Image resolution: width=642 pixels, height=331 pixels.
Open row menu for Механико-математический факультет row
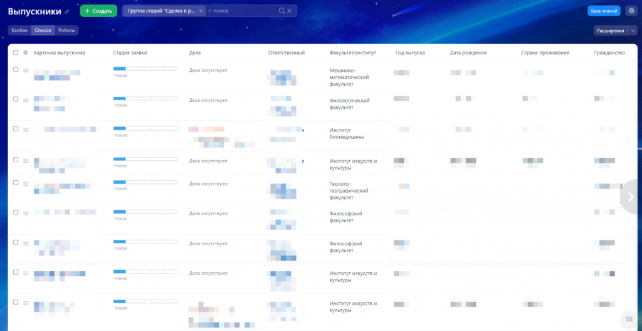click(26, 70)
